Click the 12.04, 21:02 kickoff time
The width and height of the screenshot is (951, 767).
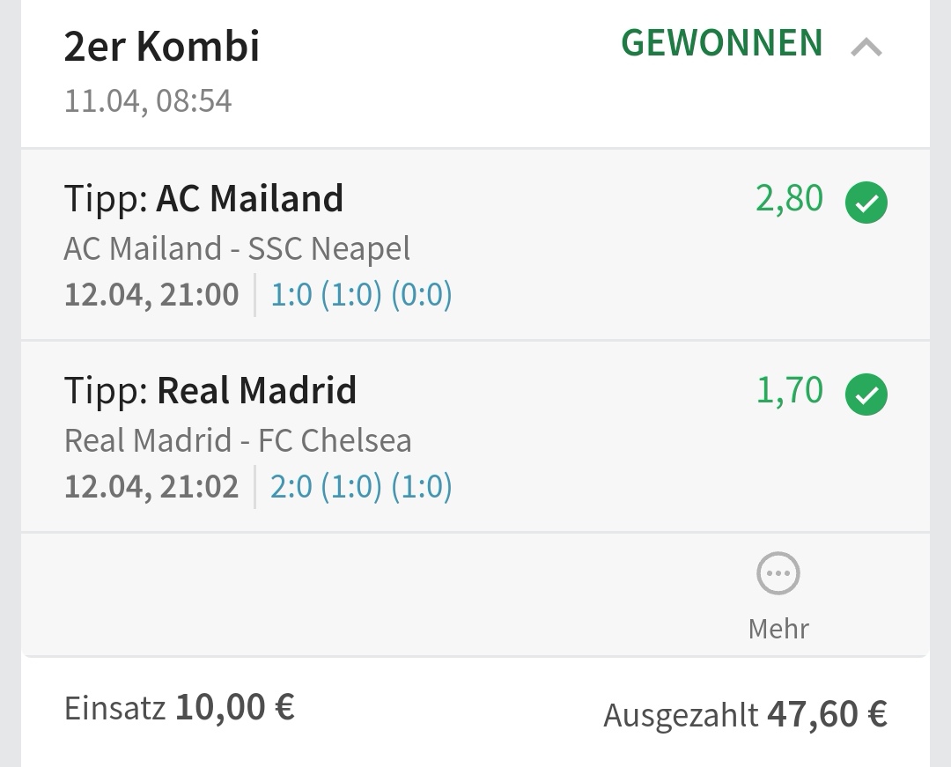tap(151, 486)
